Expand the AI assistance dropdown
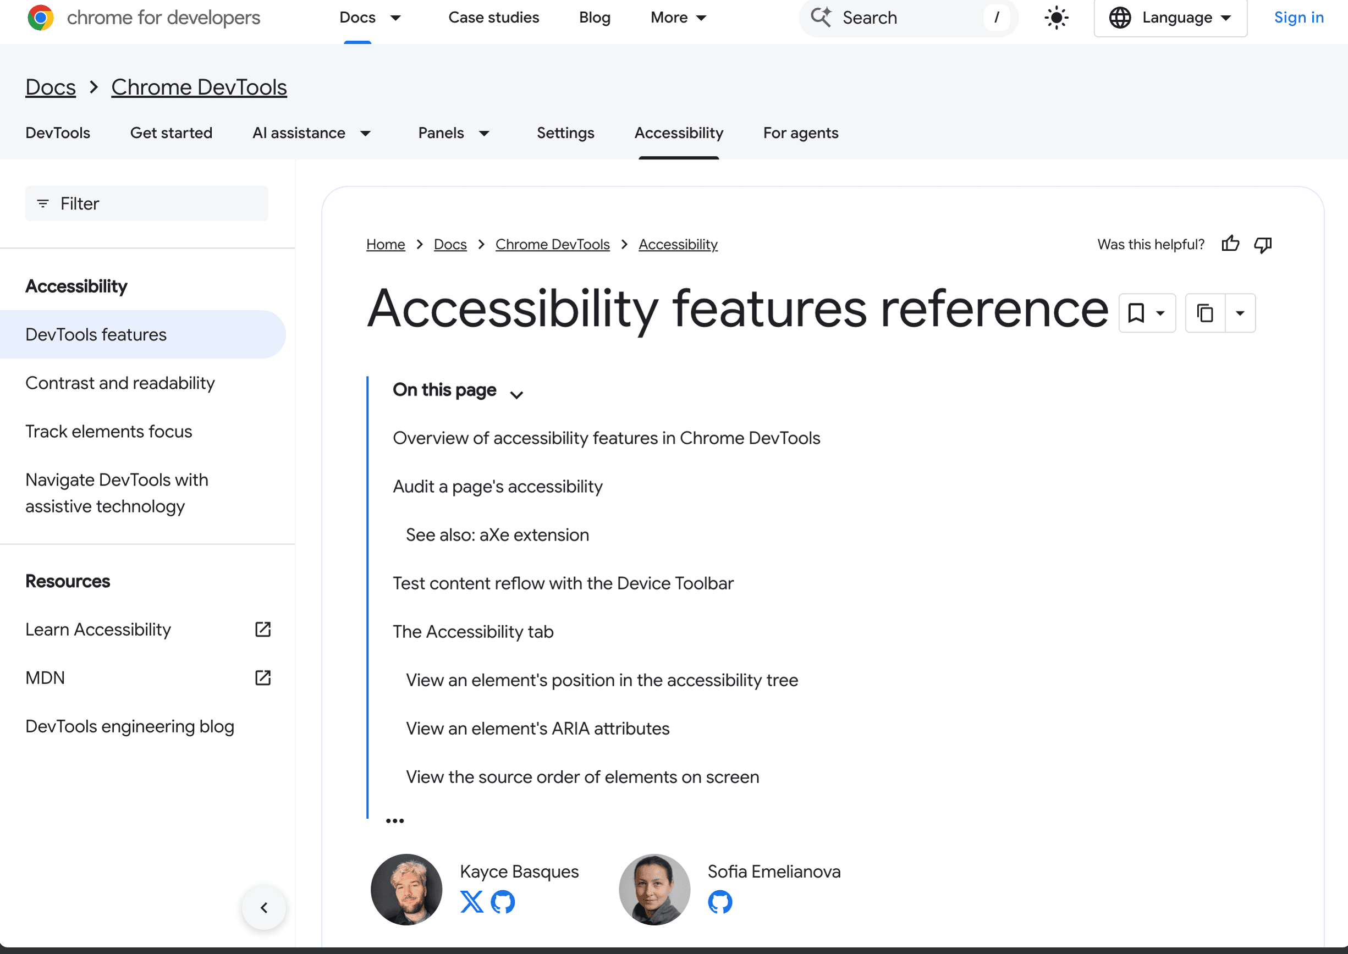Viewport: 1348px width, 954px height. coord(366,134)
